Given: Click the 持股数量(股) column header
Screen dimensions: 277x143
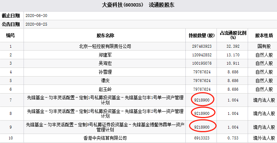Looking at the screenshot, I should [202, 36].
